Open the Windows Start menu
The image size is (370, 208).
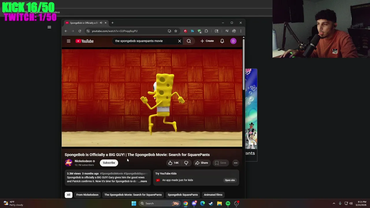(x=134, y=203)
